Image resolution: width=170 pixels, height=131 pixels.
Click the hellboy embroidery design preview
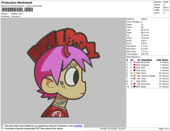(63, 73)
